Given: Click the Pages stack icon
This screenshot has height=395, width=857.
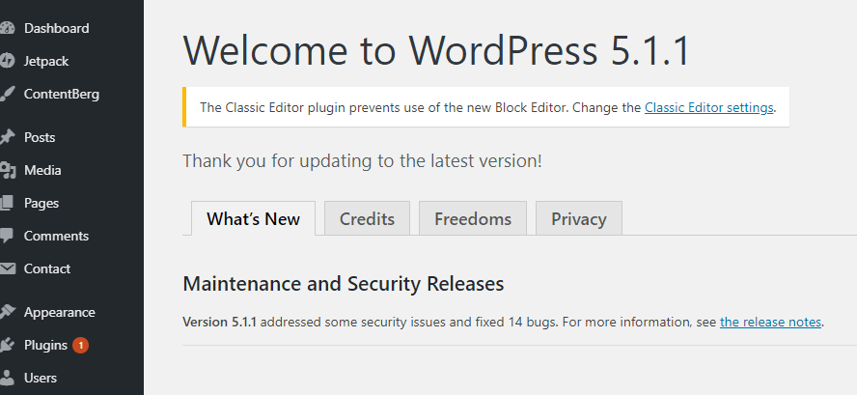Looking at the screenshot, I should [6, 203].
